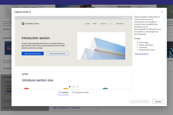
Task: Click the greyed-out choose template button
Action: (x=140, y=101)
